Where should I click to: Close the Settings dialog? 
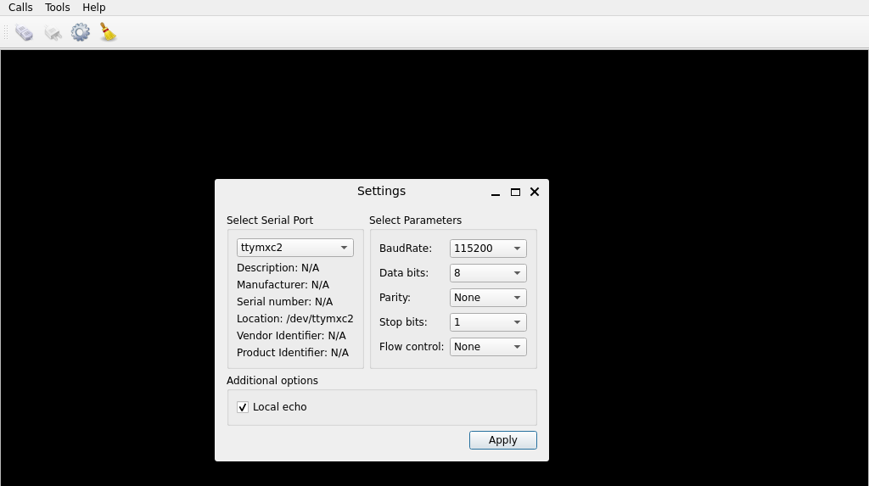(535, 192)
